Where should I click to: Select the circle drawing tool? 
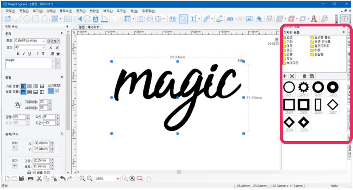[x=27, y=19]
